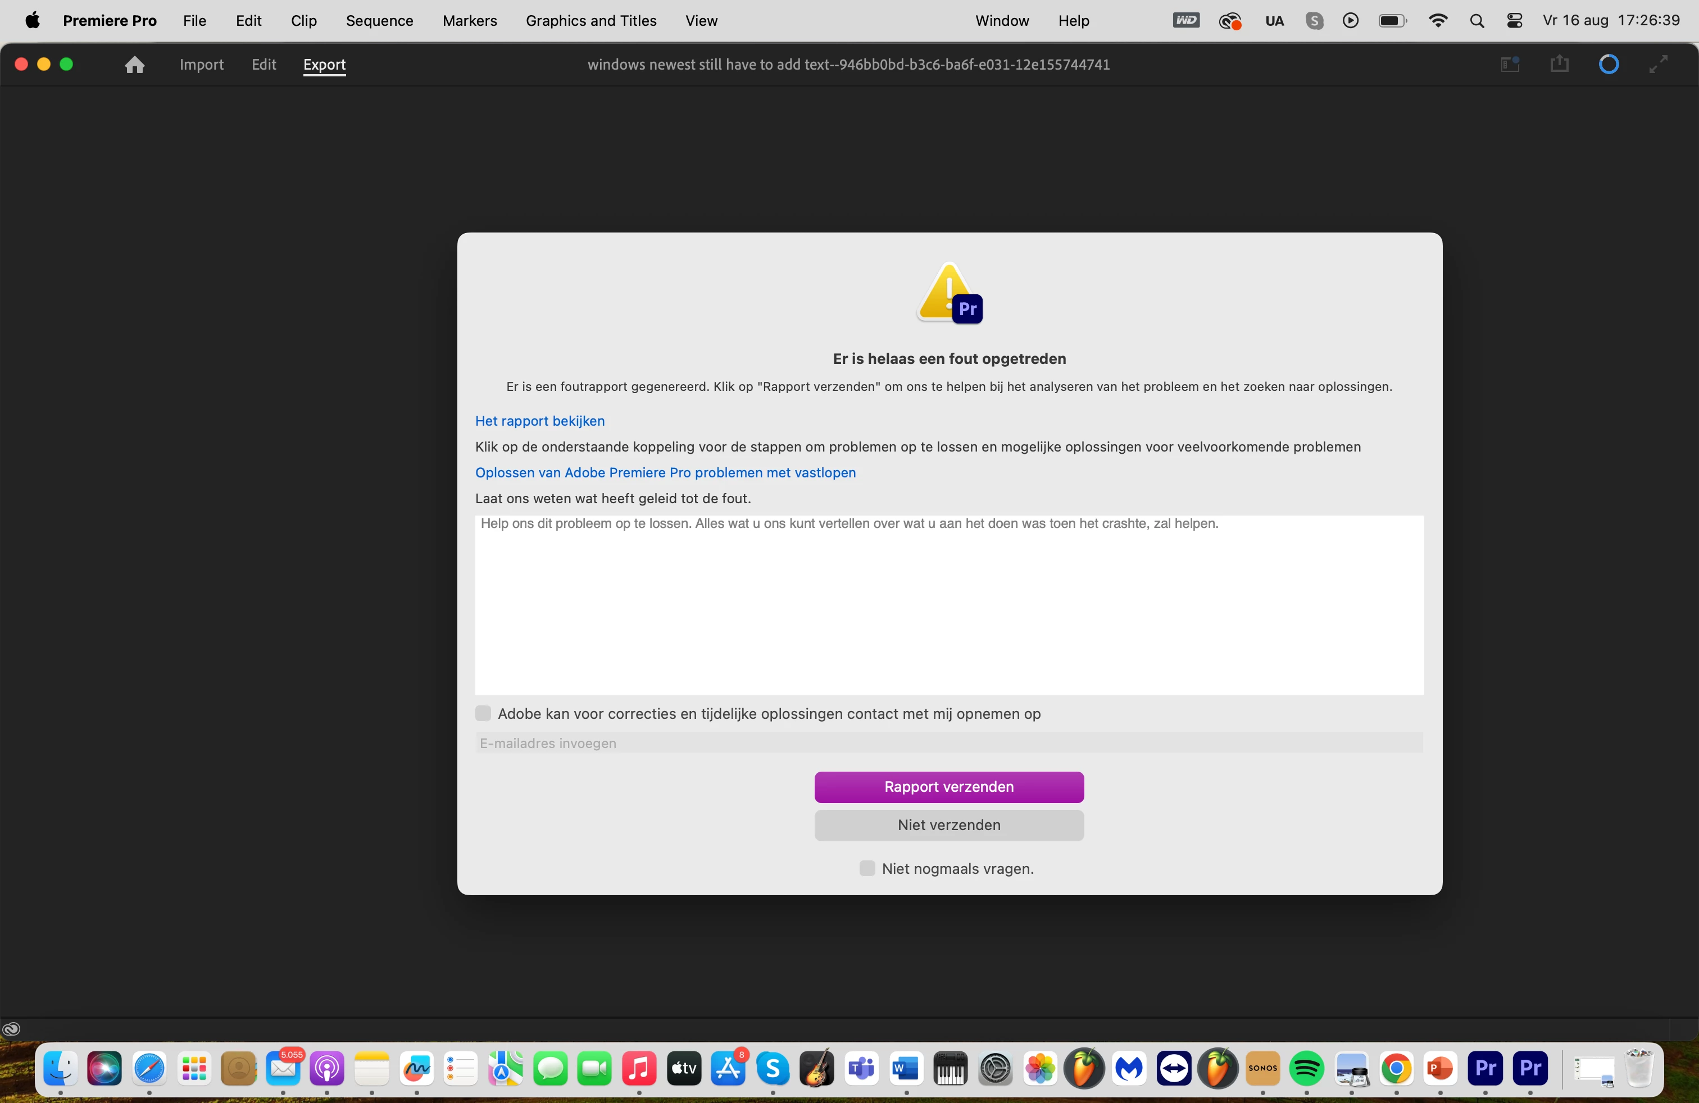
Task: Click the 'Rapport verzenden' button
Action: 949,787
